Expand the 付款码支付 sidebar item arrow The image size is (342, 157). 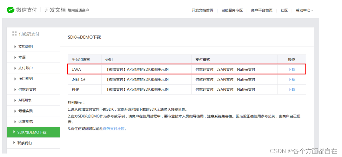point(15,89)
